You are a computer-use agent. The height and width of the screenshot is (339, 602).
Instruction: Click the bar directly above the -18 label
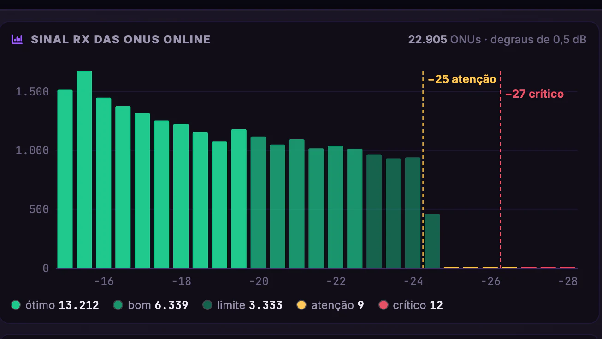(181, 196)
